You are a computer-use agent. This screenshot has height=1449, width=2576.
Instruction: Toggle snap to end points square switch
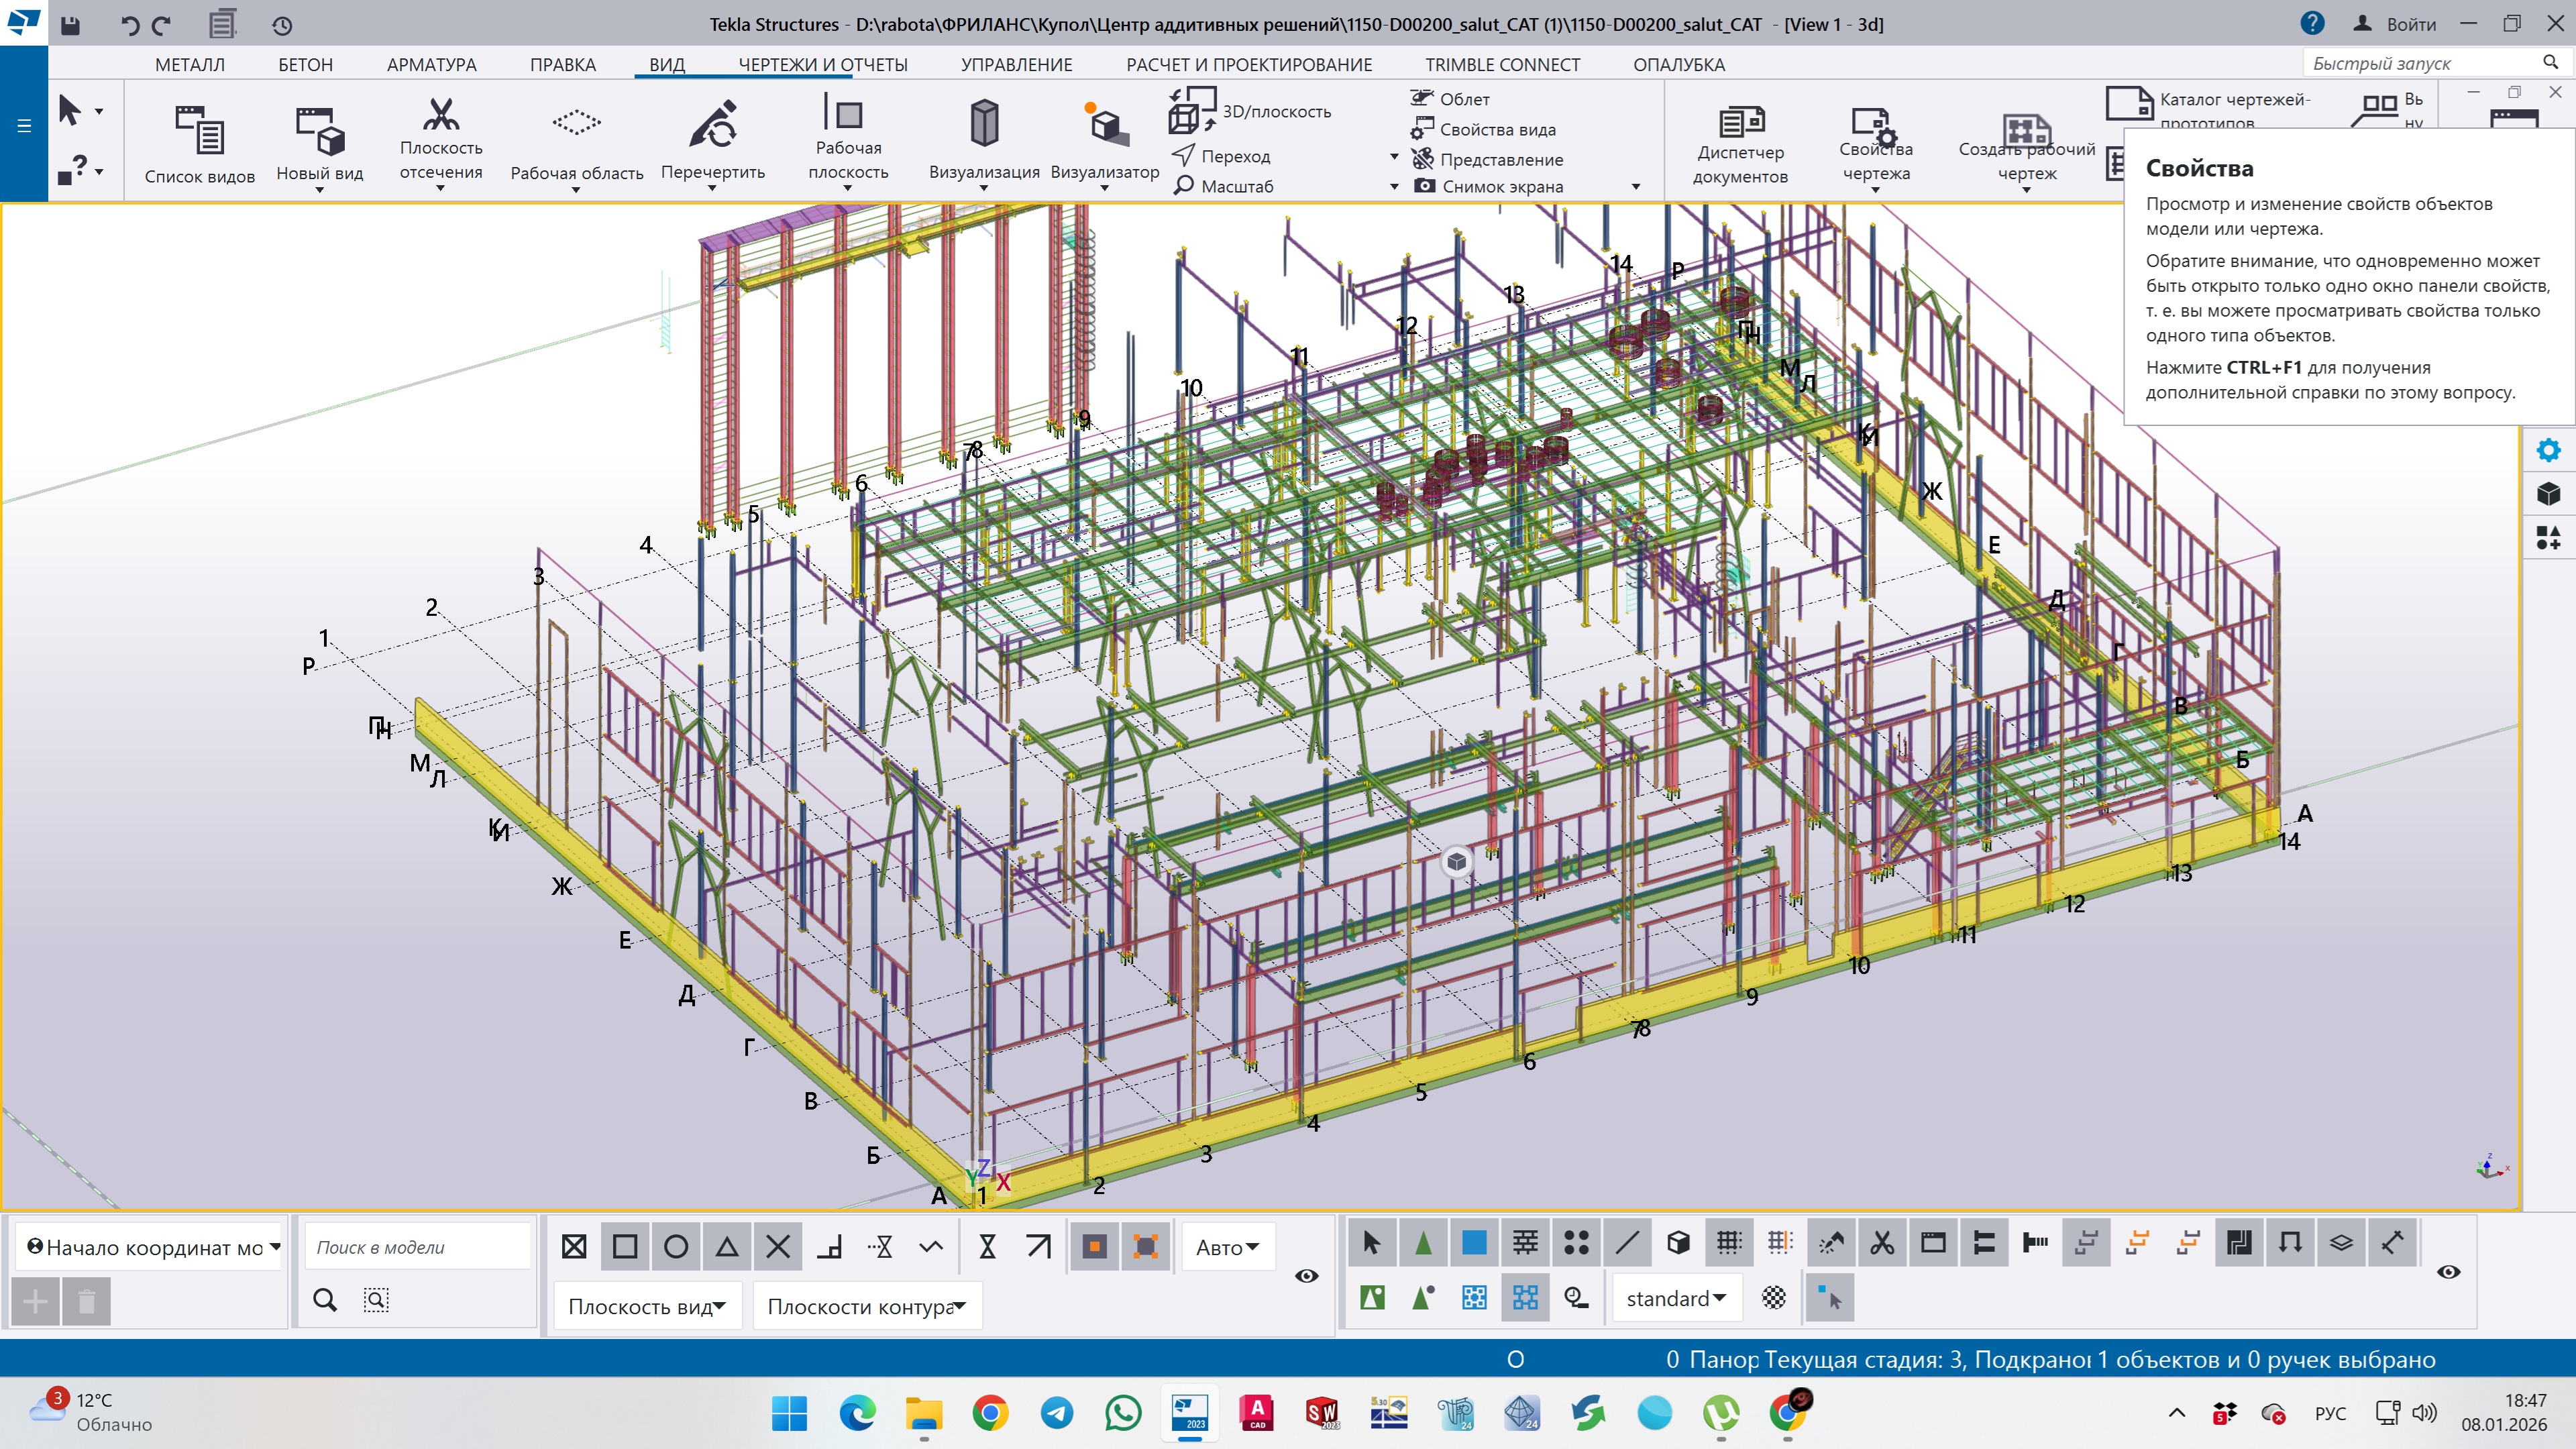click(x=625, y=1247)
